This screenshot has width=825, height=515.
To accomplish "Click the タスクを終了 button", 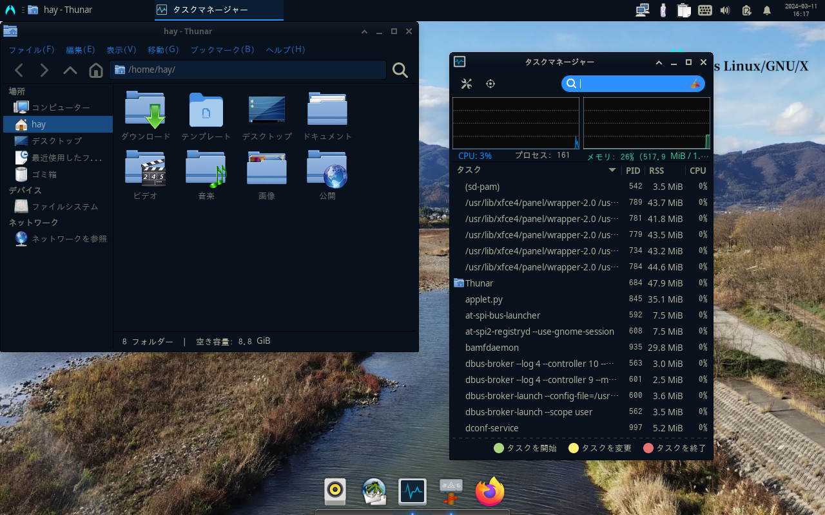I will pos(675,448).
